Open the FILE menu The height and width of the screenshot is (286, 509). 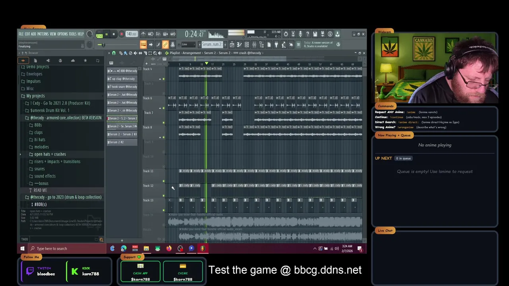pos(21,34)
